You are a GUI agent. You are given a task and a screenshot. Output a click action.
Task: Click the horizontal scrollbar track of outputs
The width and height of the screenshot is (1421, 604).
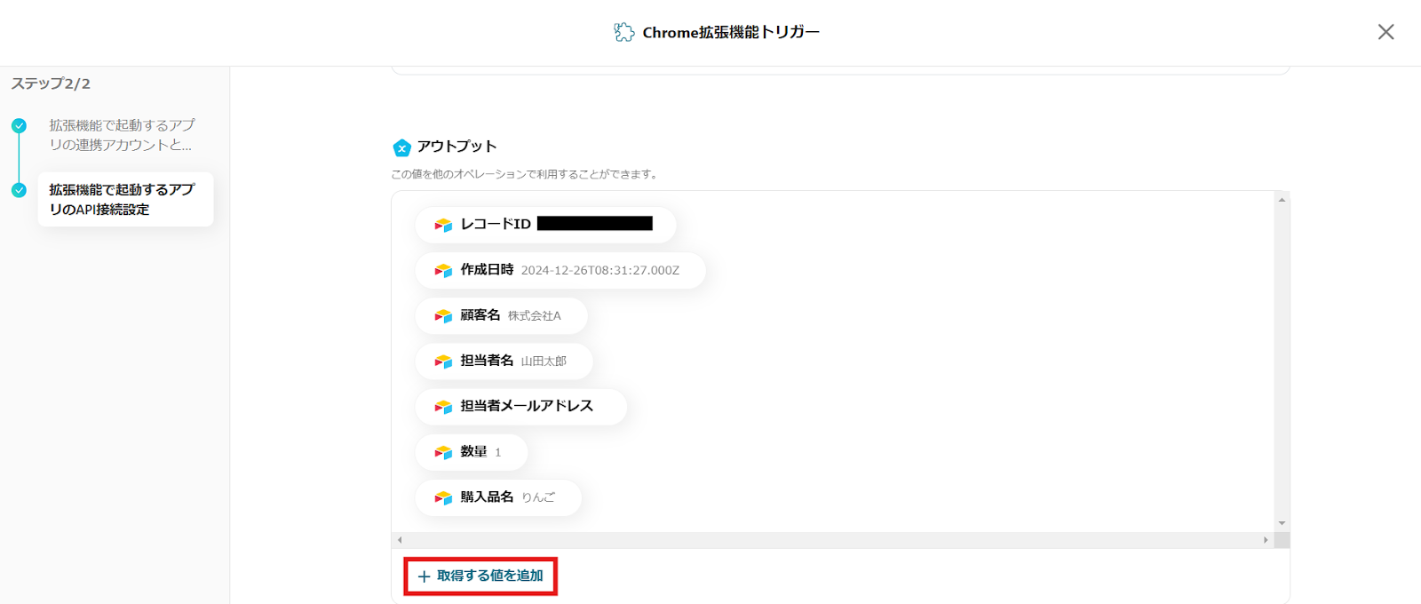pos(832,540)
